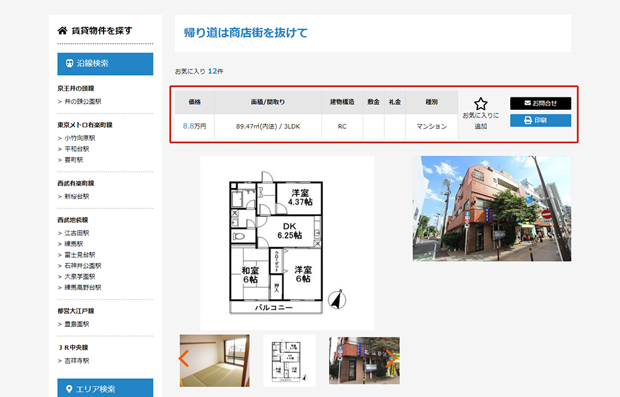The image size is (620, 397).
Task: Click the left orange carousel arrow
Action: click(x=184, y=358)
